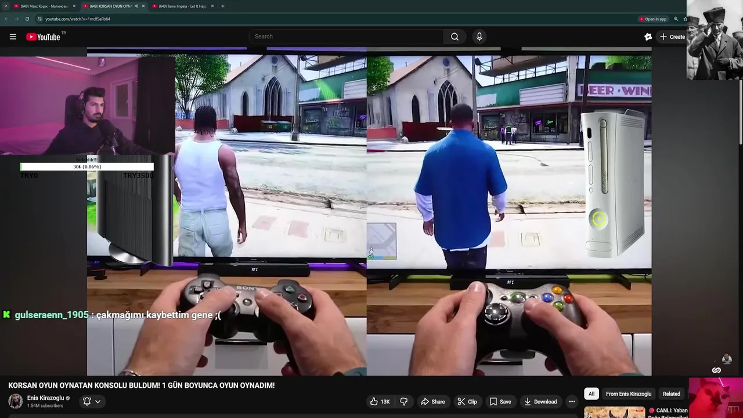Viewport: 743px width, 418px height.
Task: Select the Related filter chip
Action: click(x=671, y=394)
